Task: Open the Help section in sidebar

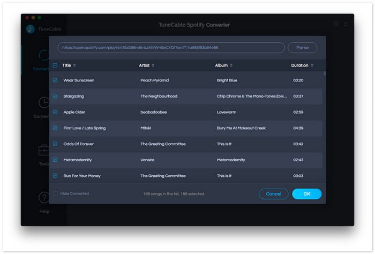Action: (x=44, y=202)
